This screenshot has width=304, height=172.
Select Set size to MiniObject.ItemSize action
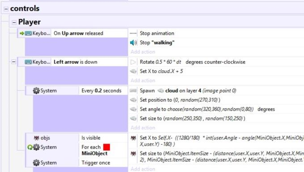216,157
